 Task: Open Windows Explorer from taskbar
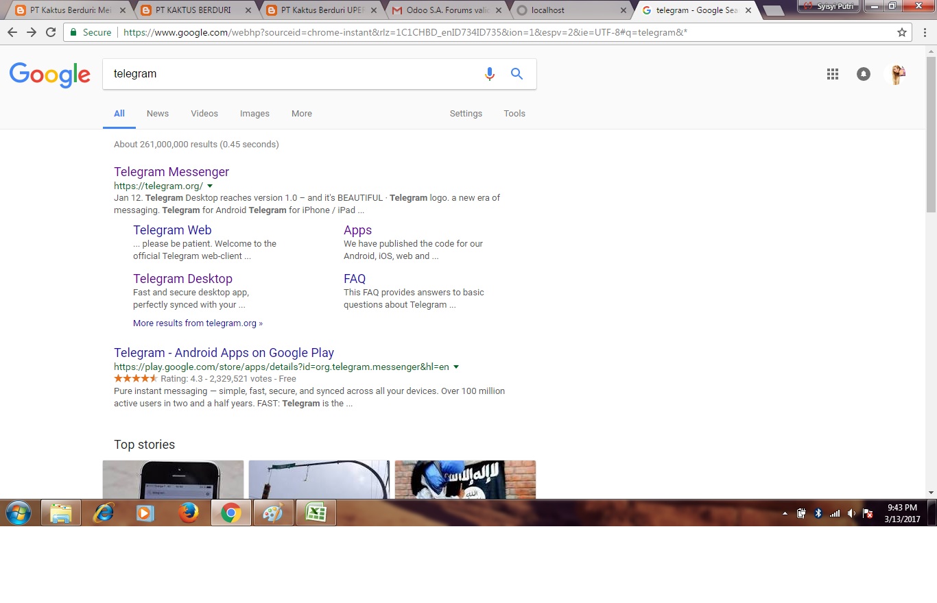61,513
